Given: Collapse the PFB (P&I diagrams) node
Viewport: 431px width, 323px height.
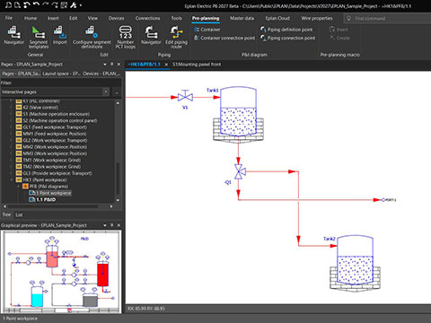Looking at the screenshot, I should [18, 187].
